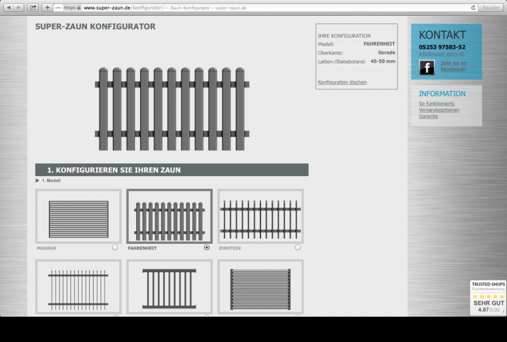
Task: Choose the FAHRENHEIT fence thumbnail
Action: tap(169, 216)
